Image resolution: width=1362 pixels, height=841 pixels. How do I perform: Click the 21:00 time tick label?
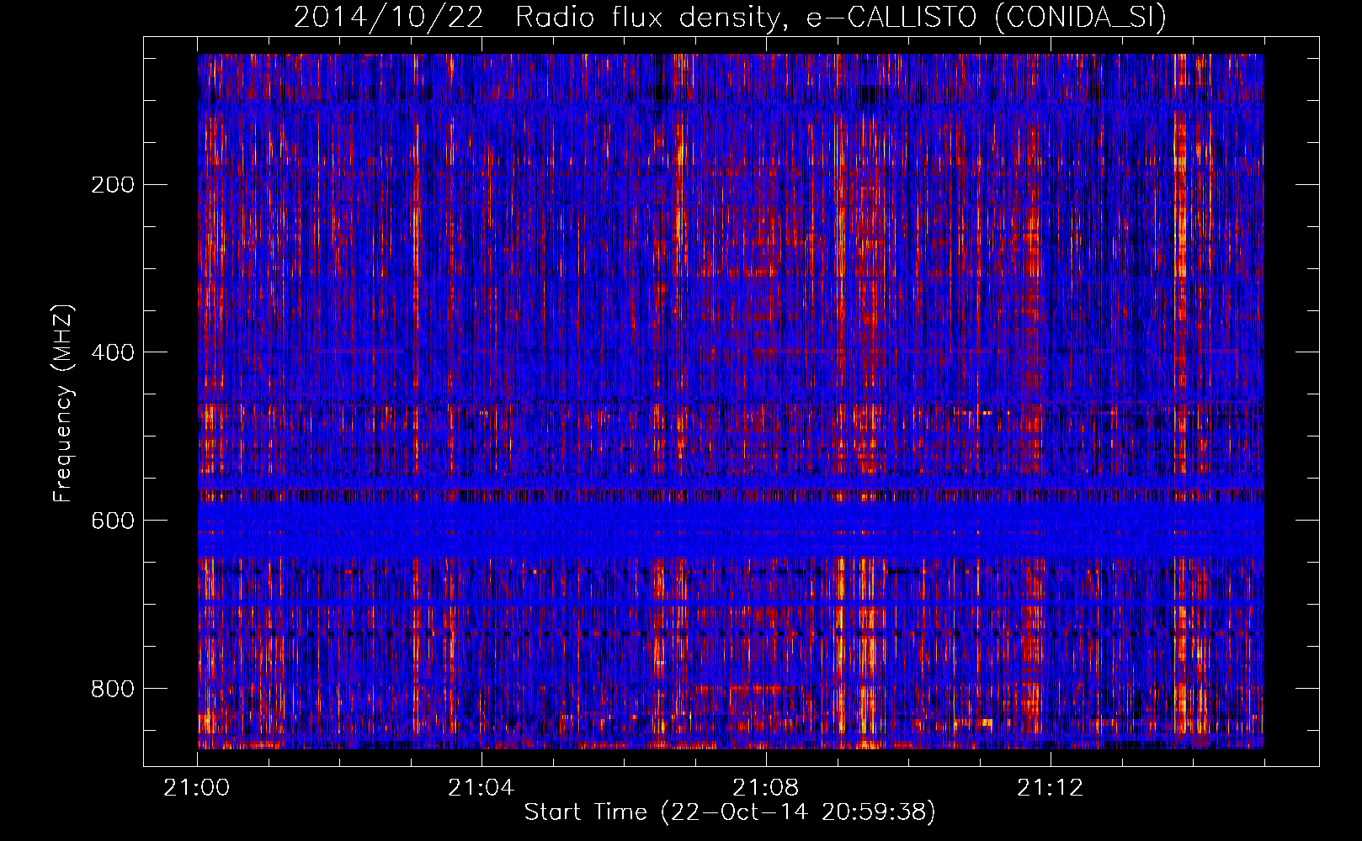(197, 788)
